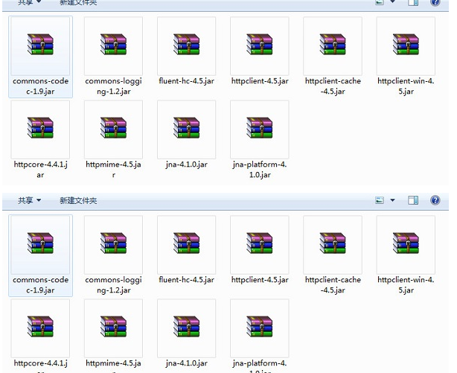
Task: Select jna-4.1.0.jar icon in upper file list
Action: (x=187, y=128)
